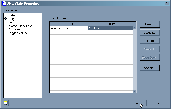171x109 pixels.
Task: Click the New... button
Action: coord(150,24)
